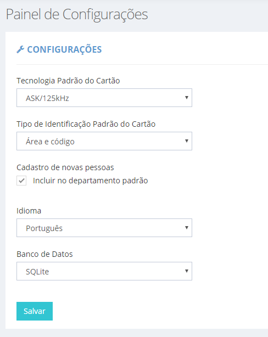268x337 pixels.
Task: Click the arrow on the Português field
Action: point(187,228)
